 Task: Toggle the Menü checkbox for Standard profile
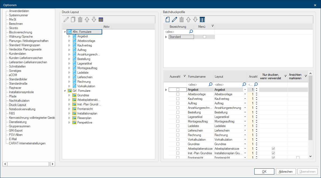pyautogui.click(x=205, y=37)
